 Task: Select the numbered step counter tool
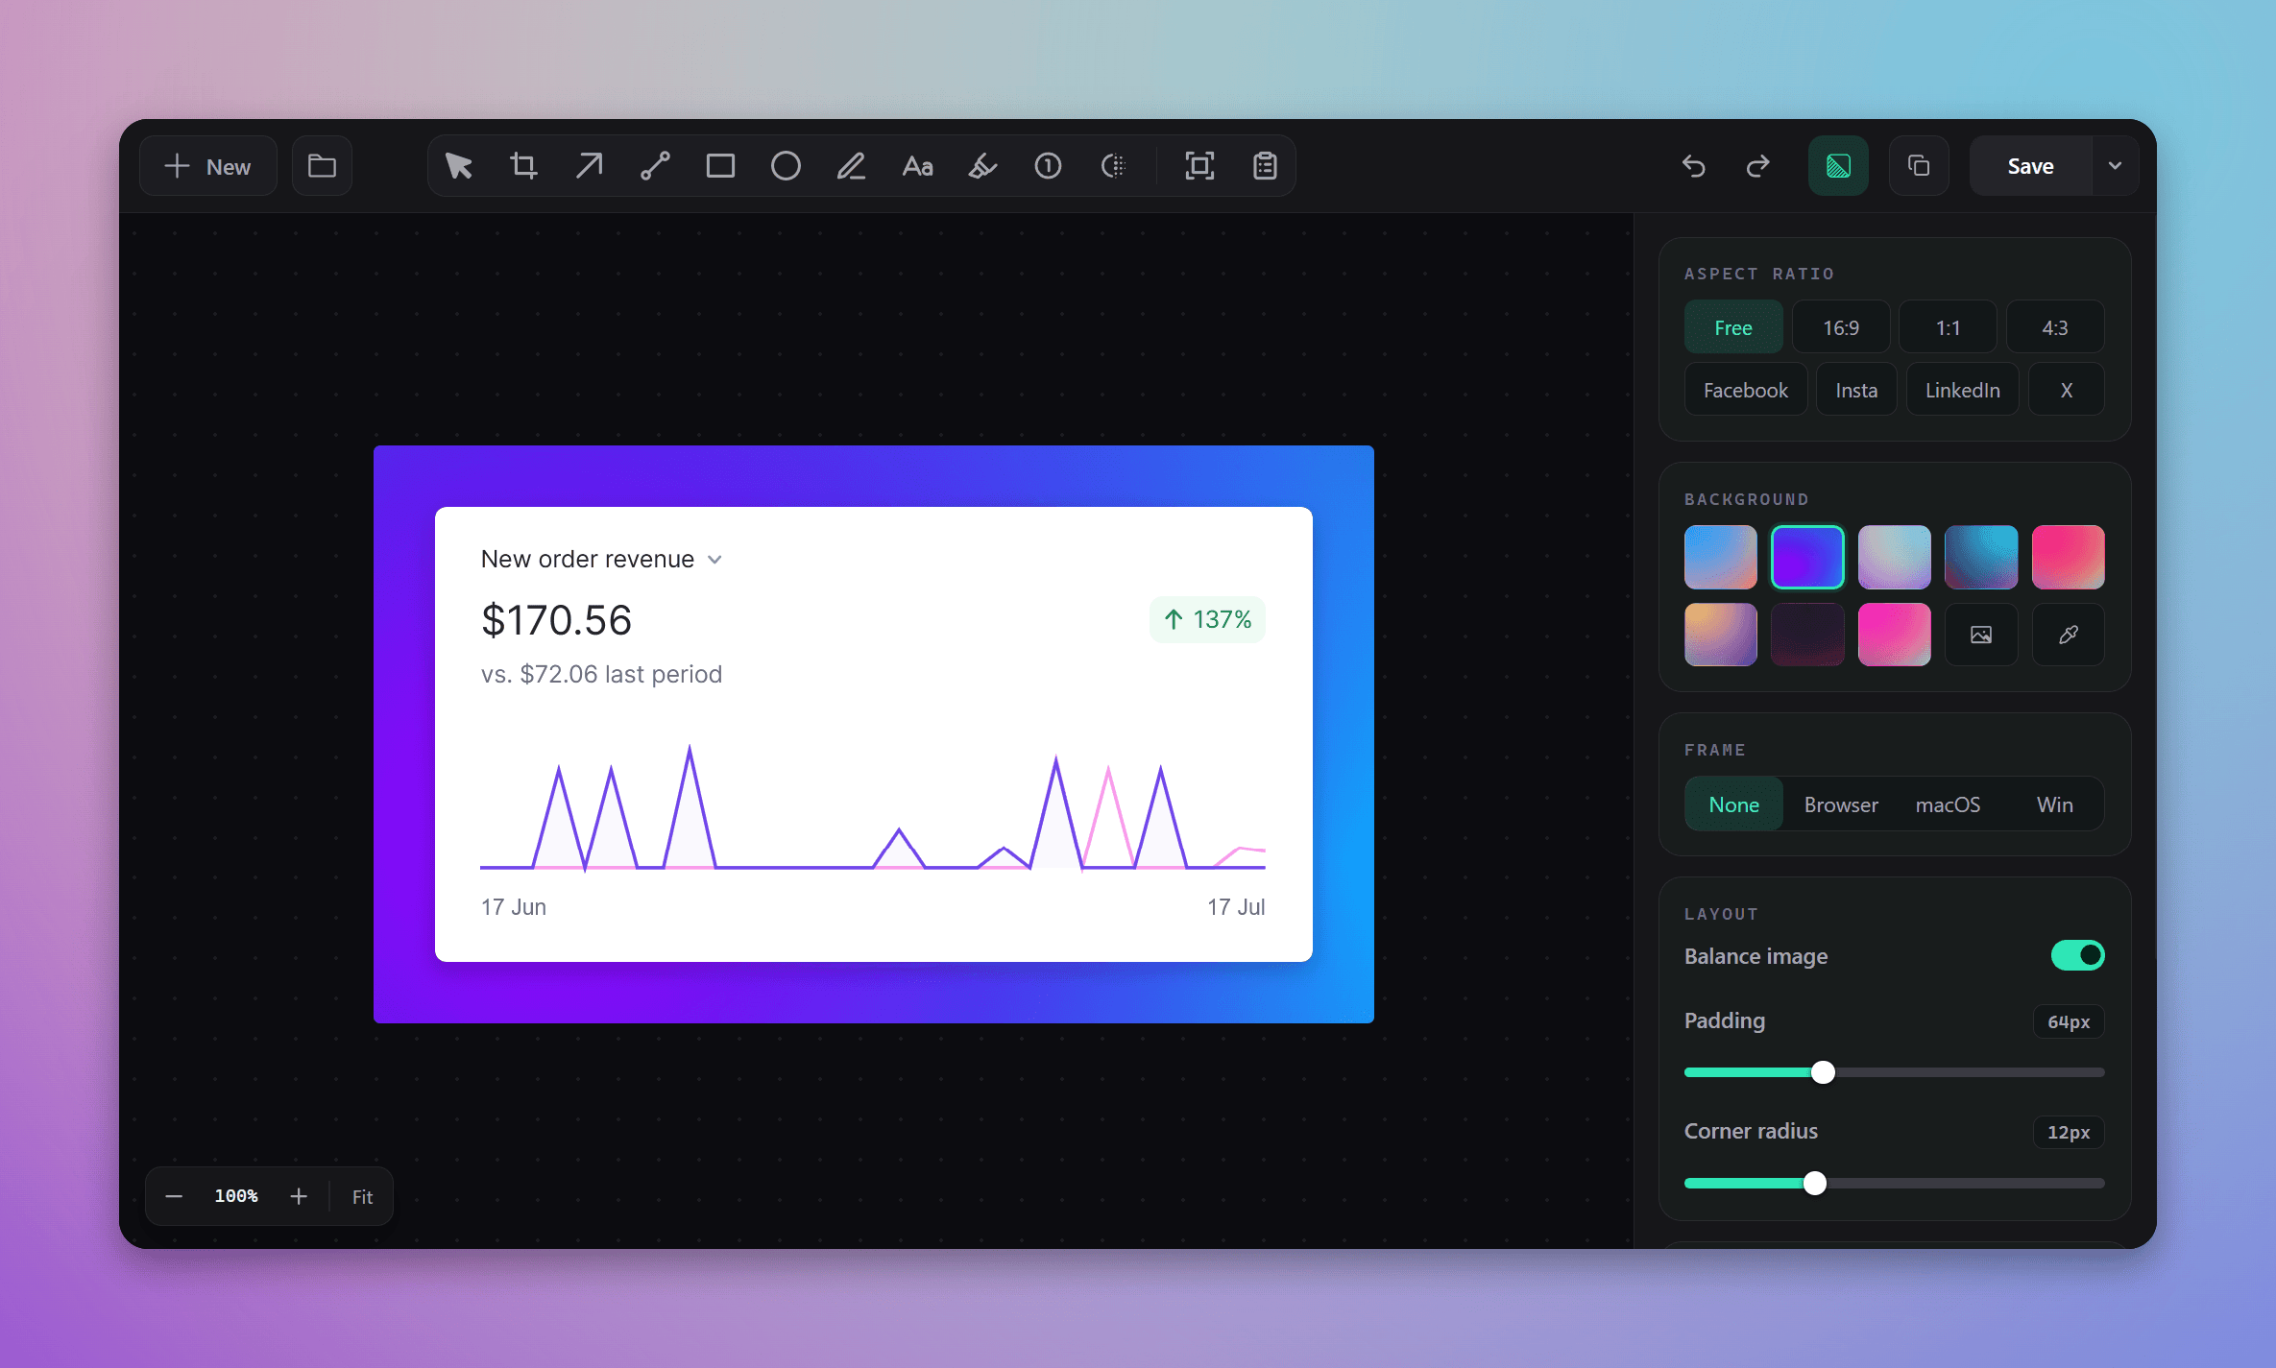(x=1048, y=166)
